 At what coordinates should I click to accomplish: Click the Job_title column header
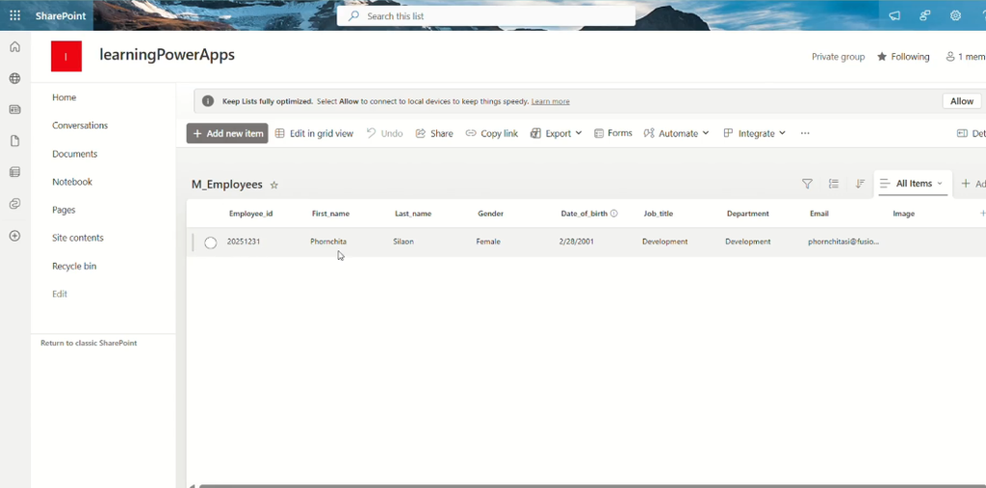tap(659, 214)
